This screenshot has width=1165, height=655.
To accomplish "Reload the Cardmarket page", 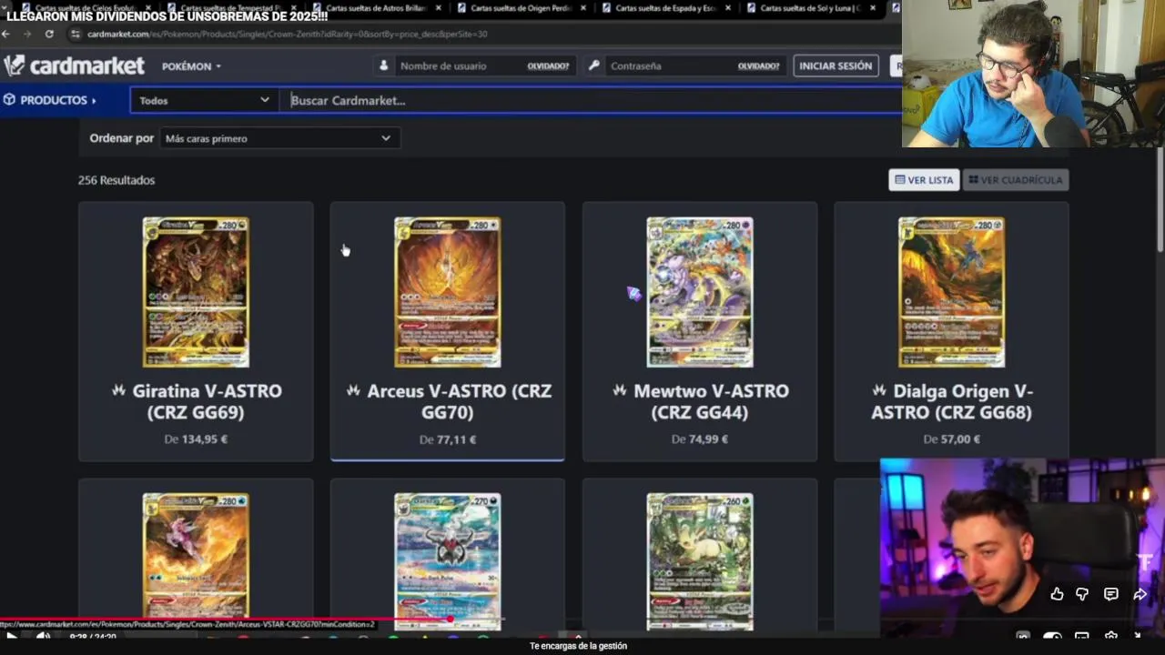I will [49, 34].
